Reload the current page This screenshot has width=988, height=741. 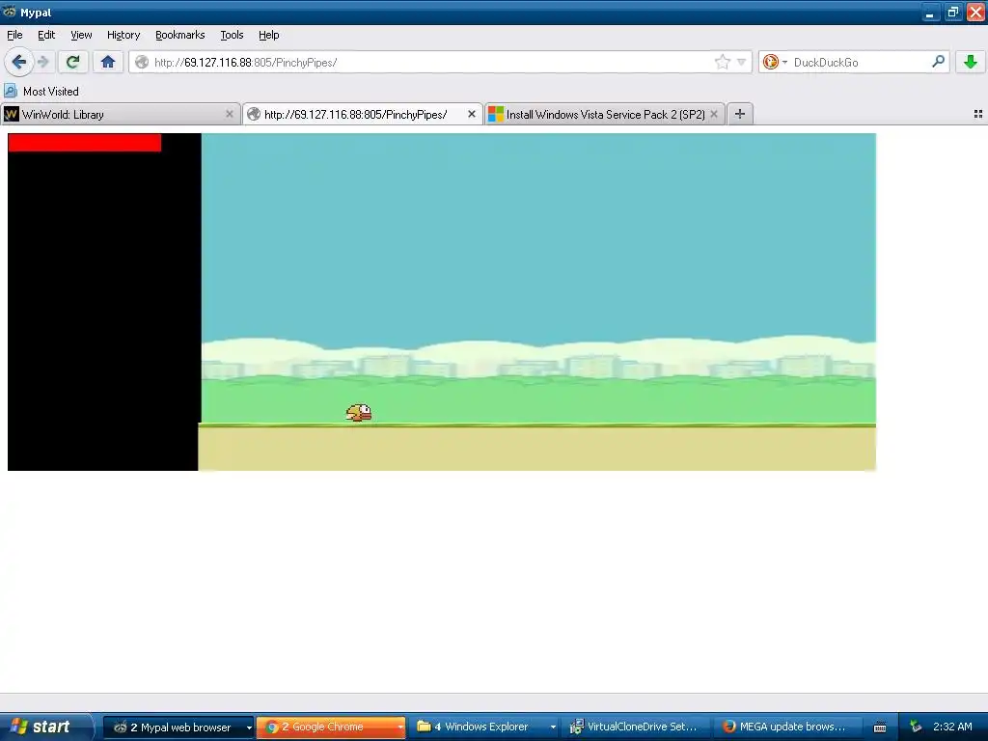tap(73, 62)
